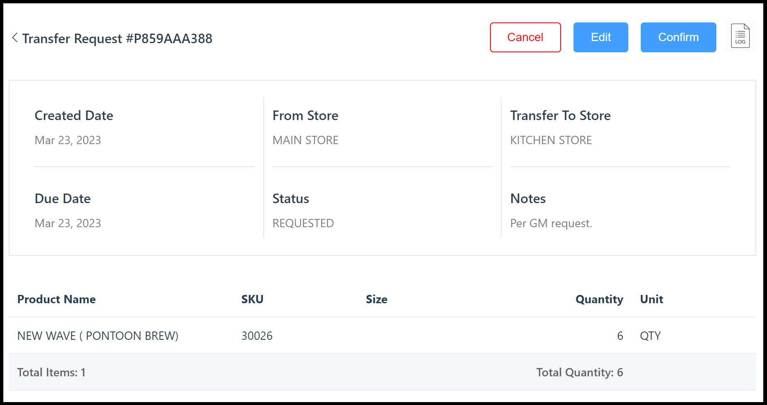The image size is (767, 405).
Task: Click the SKU column header
Action: point(252,299)
